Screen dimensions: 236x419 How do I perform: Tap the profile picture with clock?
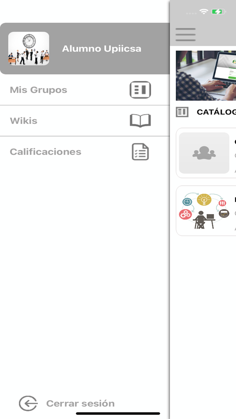click(x=29, y=49)
